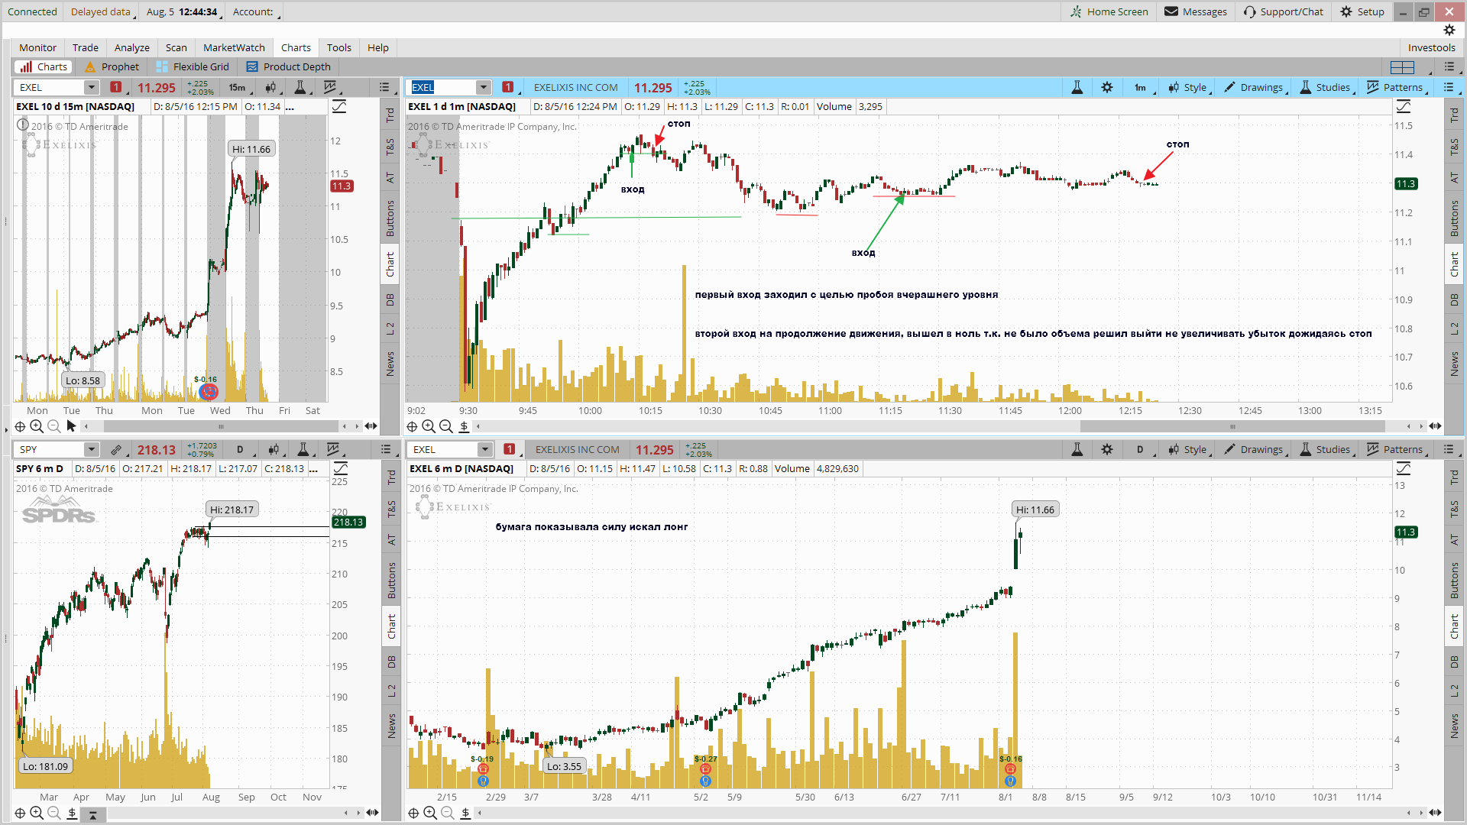The image size is (1467, 825).
Task: Open the D timeframe dropdown in bottom-right chart
Action: 1142,450
